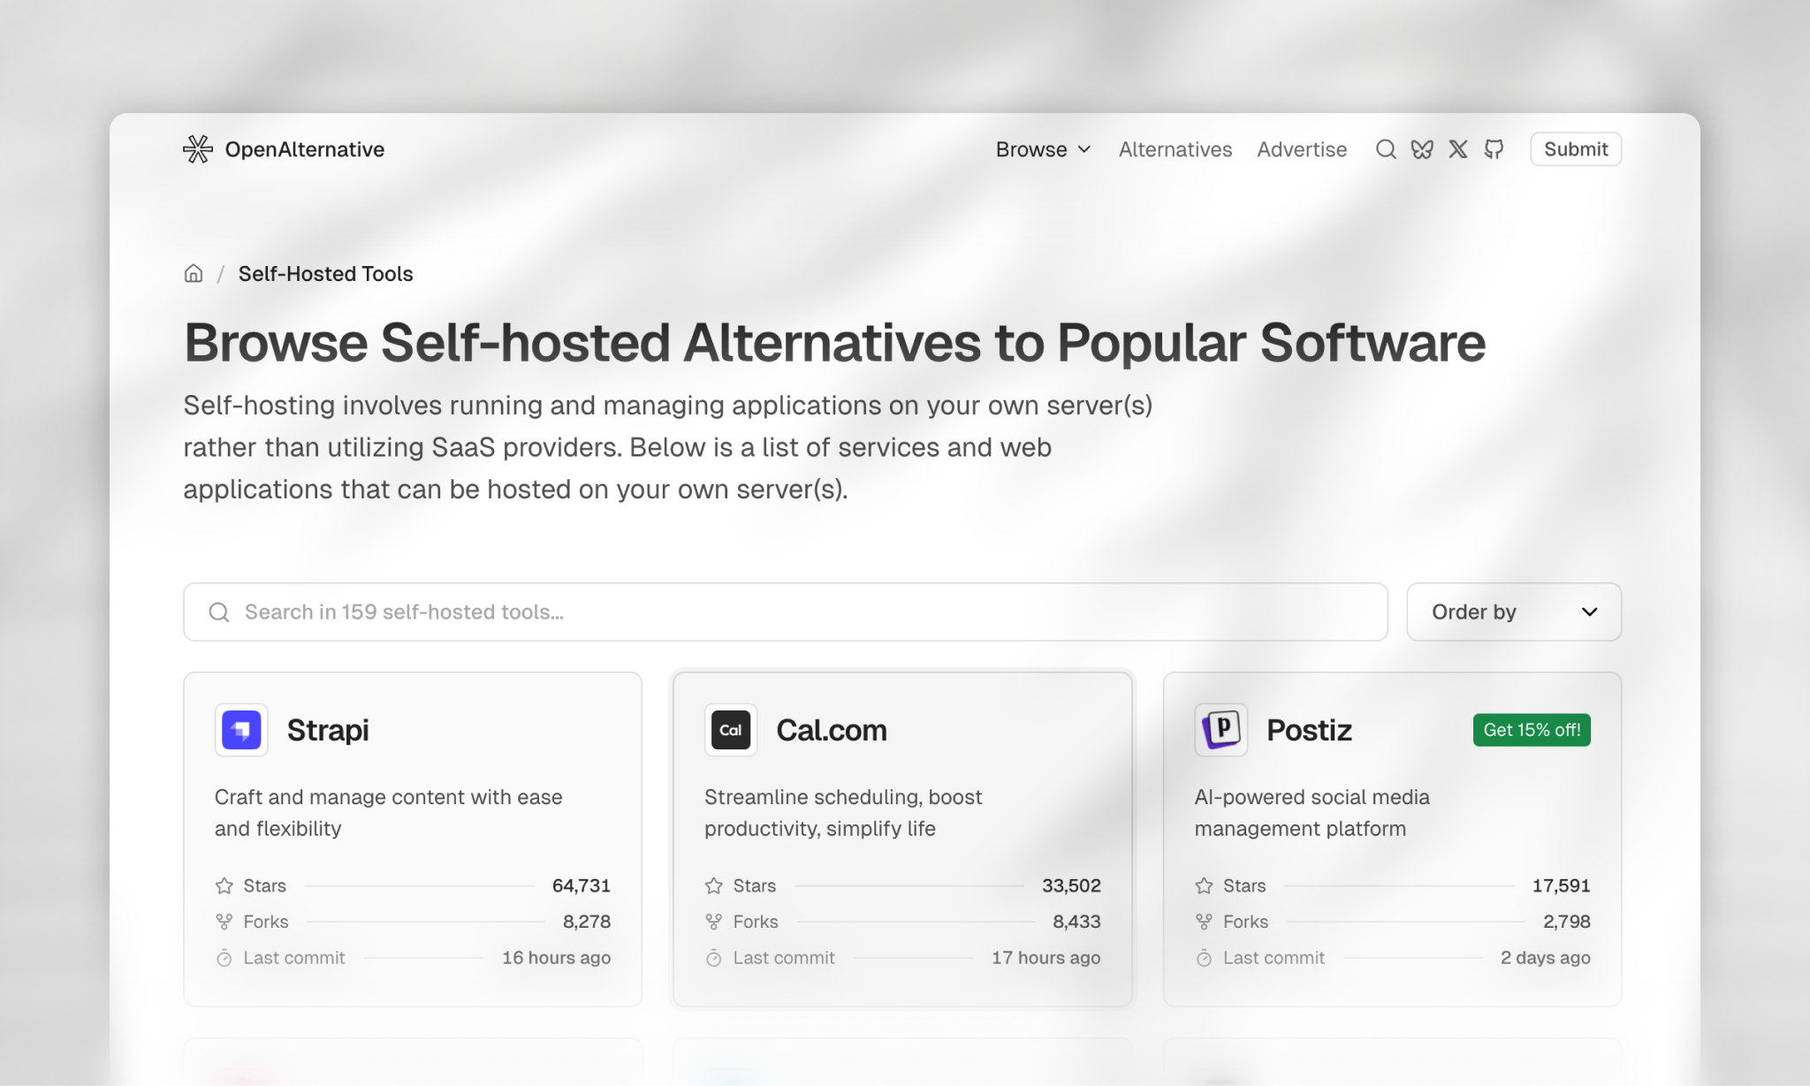Click the OpenAlternative logo icon
The height and width of the screenshot is (1086, 1810).
pyautogui.click(x=197, y=149)
